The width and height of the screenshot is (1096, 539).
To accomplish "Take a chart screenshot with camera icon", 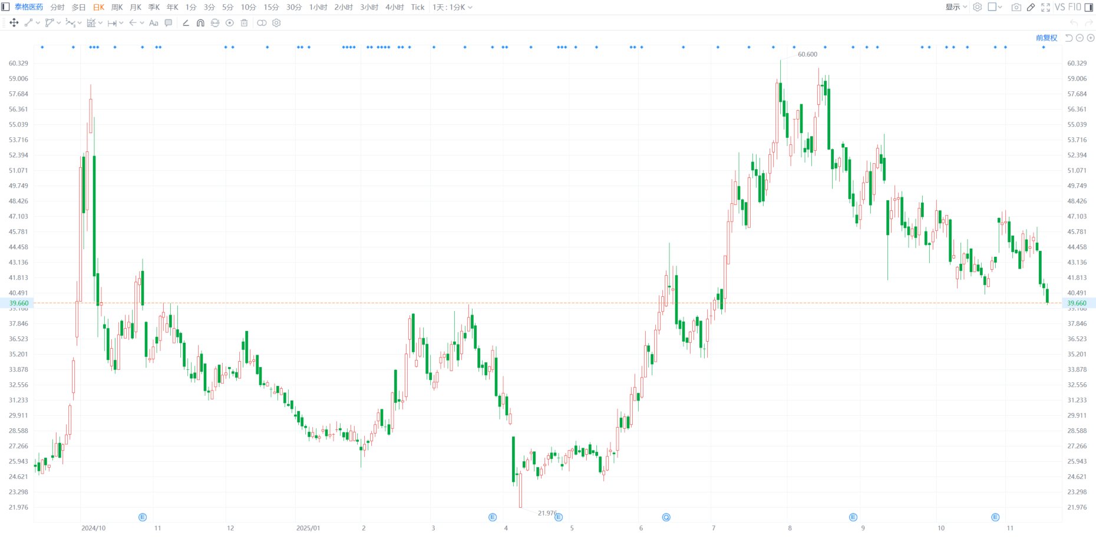I will [x=1016, y=7].
